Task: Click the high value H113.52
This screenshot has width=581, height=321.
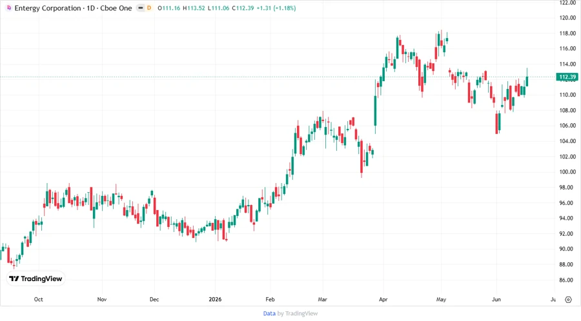Action: [x=194, y=8]
